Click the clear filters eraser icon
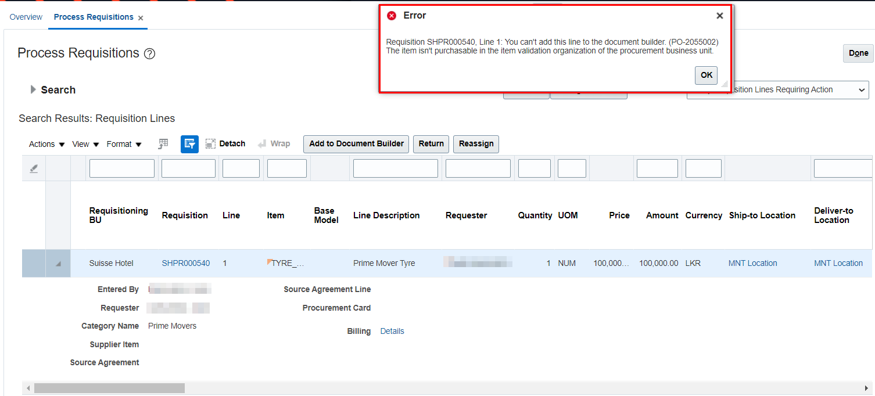The image size is (875, 396). (34, 168)
